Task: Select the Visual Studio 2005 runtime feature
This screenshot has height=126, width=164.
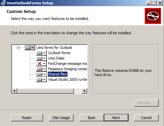Action: coord(68,79)
